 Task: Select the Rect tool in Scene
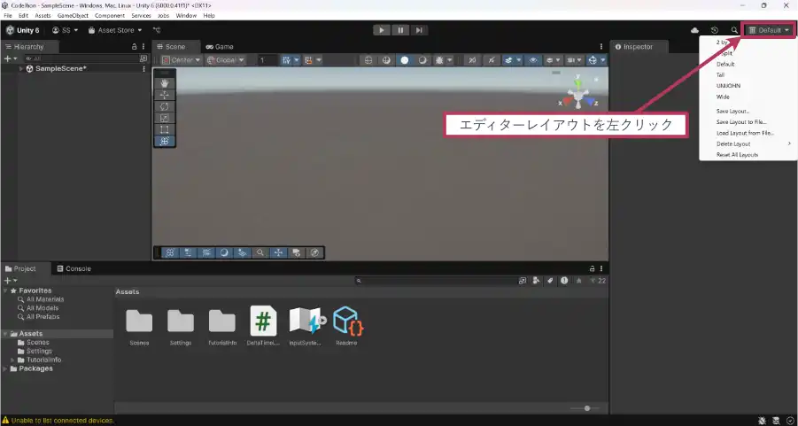(166, 129)
